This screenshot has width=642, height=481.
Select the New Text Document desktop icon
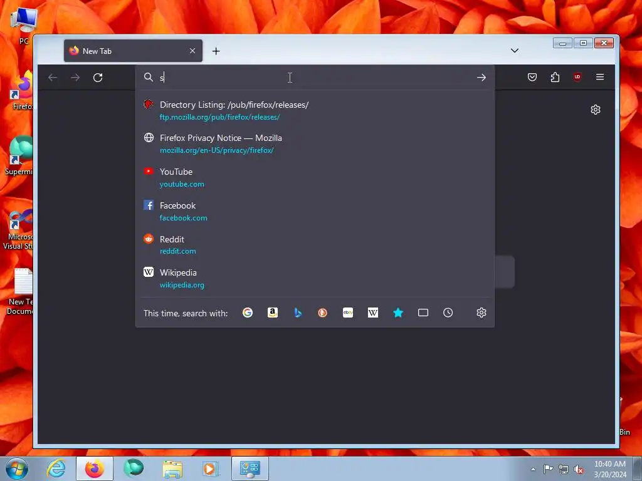(x=19, y=292)
